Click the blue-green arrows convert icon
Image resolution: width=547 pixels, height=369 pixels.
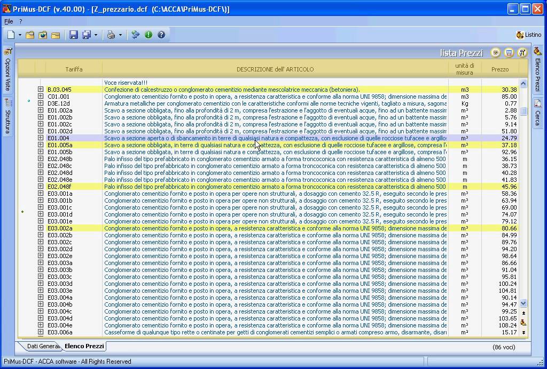[x=136, y=35]
